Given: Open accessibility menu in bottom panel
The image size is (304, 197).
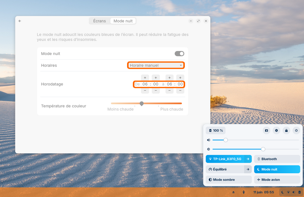Looking at the screenshot, I should [x=244, y=192].
